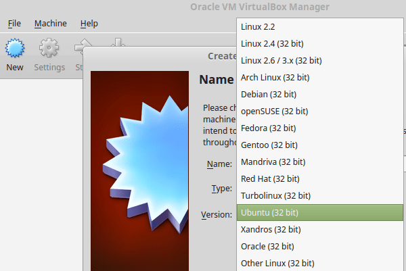The image size is (406, 271).
Task: Choose Turbolinux (32 bit) option
Action: [320, 196]
